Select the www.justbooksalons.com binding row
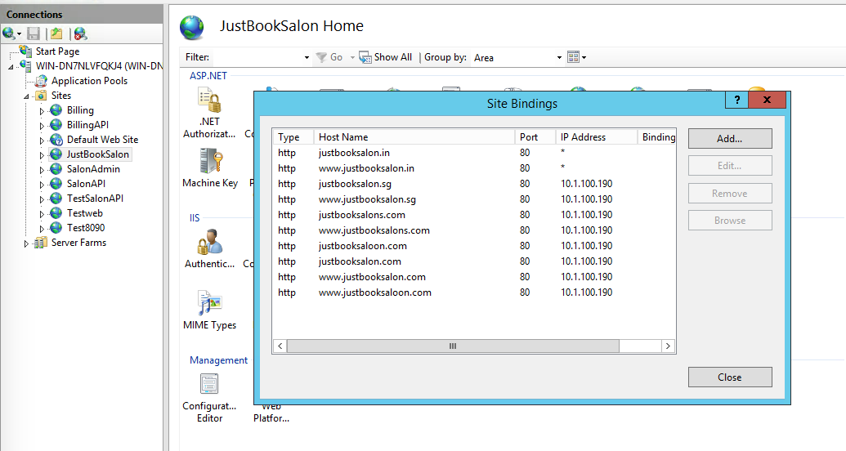Image resolution: width=846 pixels, height=451 pixels. point(474,230)
